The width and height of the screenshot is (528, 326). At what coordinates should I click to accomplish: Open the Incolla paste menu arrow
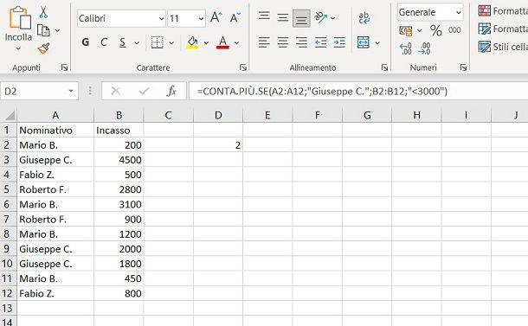[x=18, y=48]
